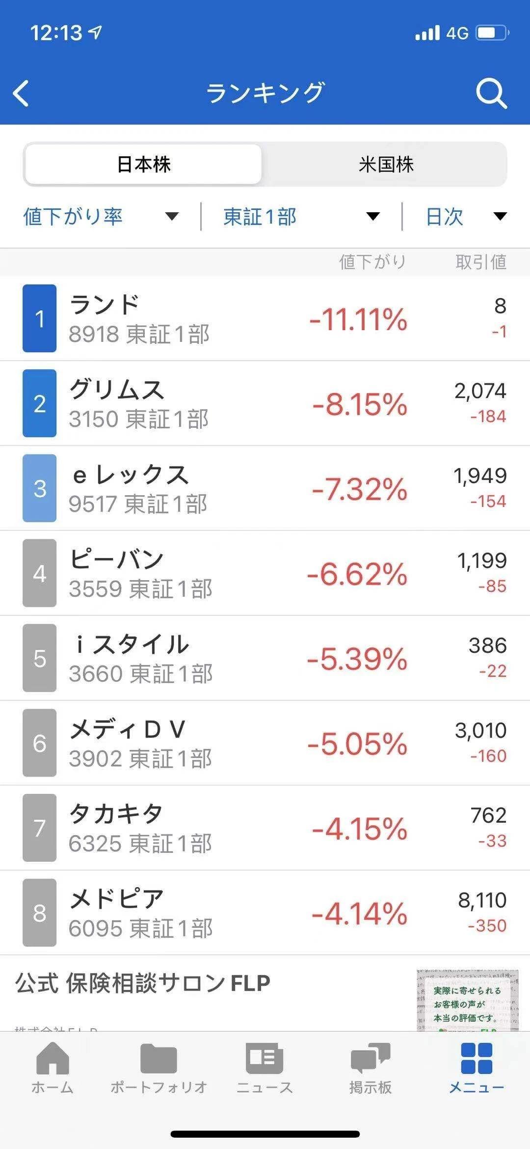The image size is (530, 1149).
Task: Switch to 日本株 segment
Action: click(x=143, y=165)
